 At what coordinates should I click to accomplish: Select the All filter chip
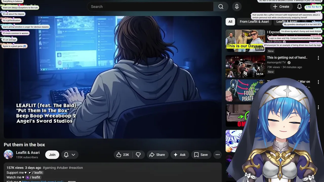230,21
